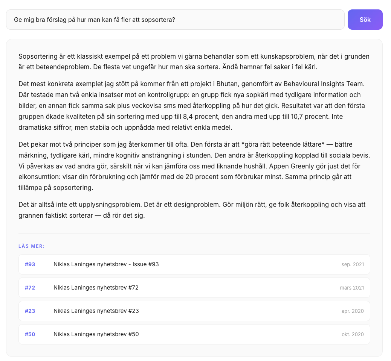Click the apr. 2020 date label
This screenshot has height=361, width=391.
point(353,311)
